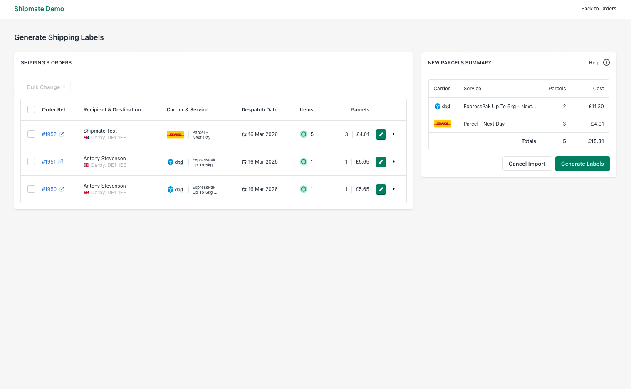
Task: Click the Generate Labels button
Action: [582, 164]
